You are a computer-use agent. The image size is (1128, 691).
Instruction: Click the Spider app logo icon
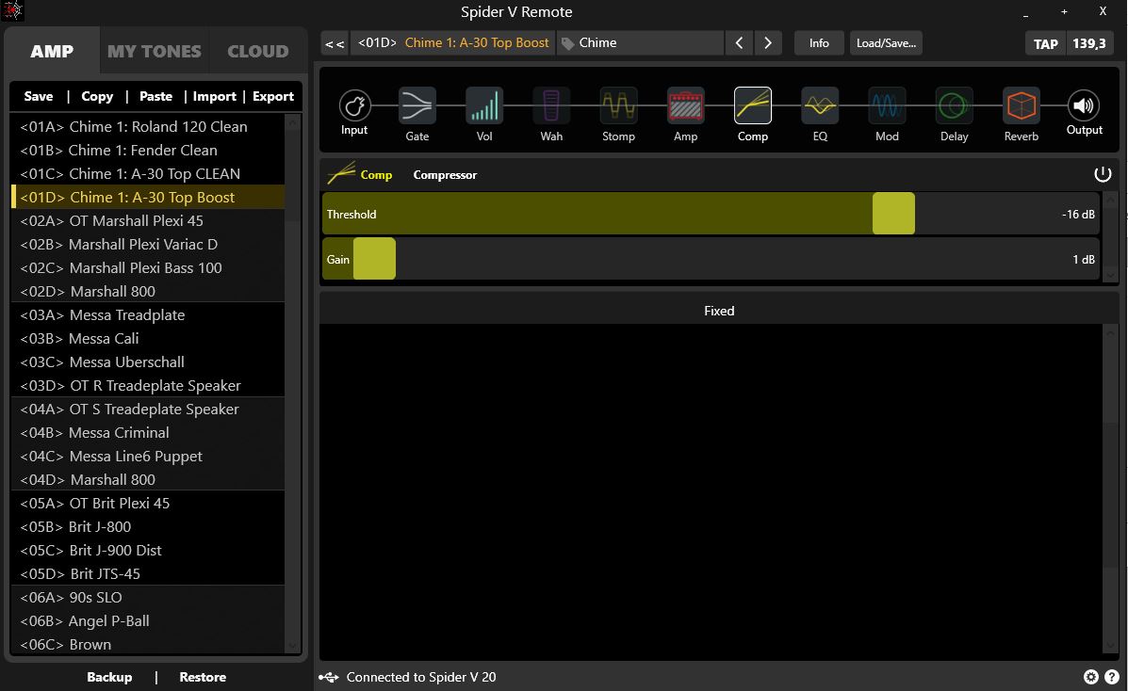point(13,10)
